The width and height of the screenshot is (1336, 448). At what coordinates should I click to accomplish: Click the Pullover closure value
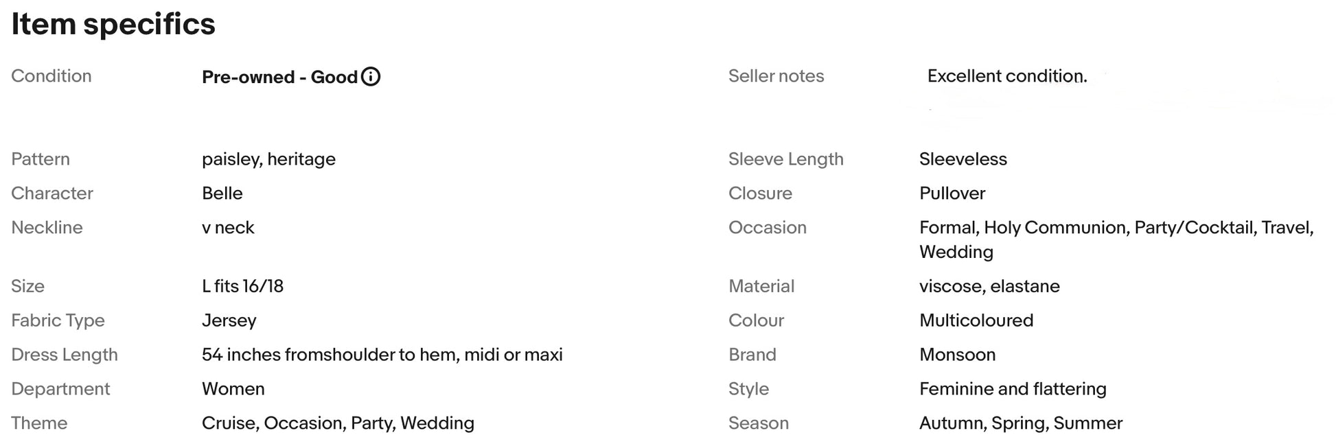tap(952, 193)
